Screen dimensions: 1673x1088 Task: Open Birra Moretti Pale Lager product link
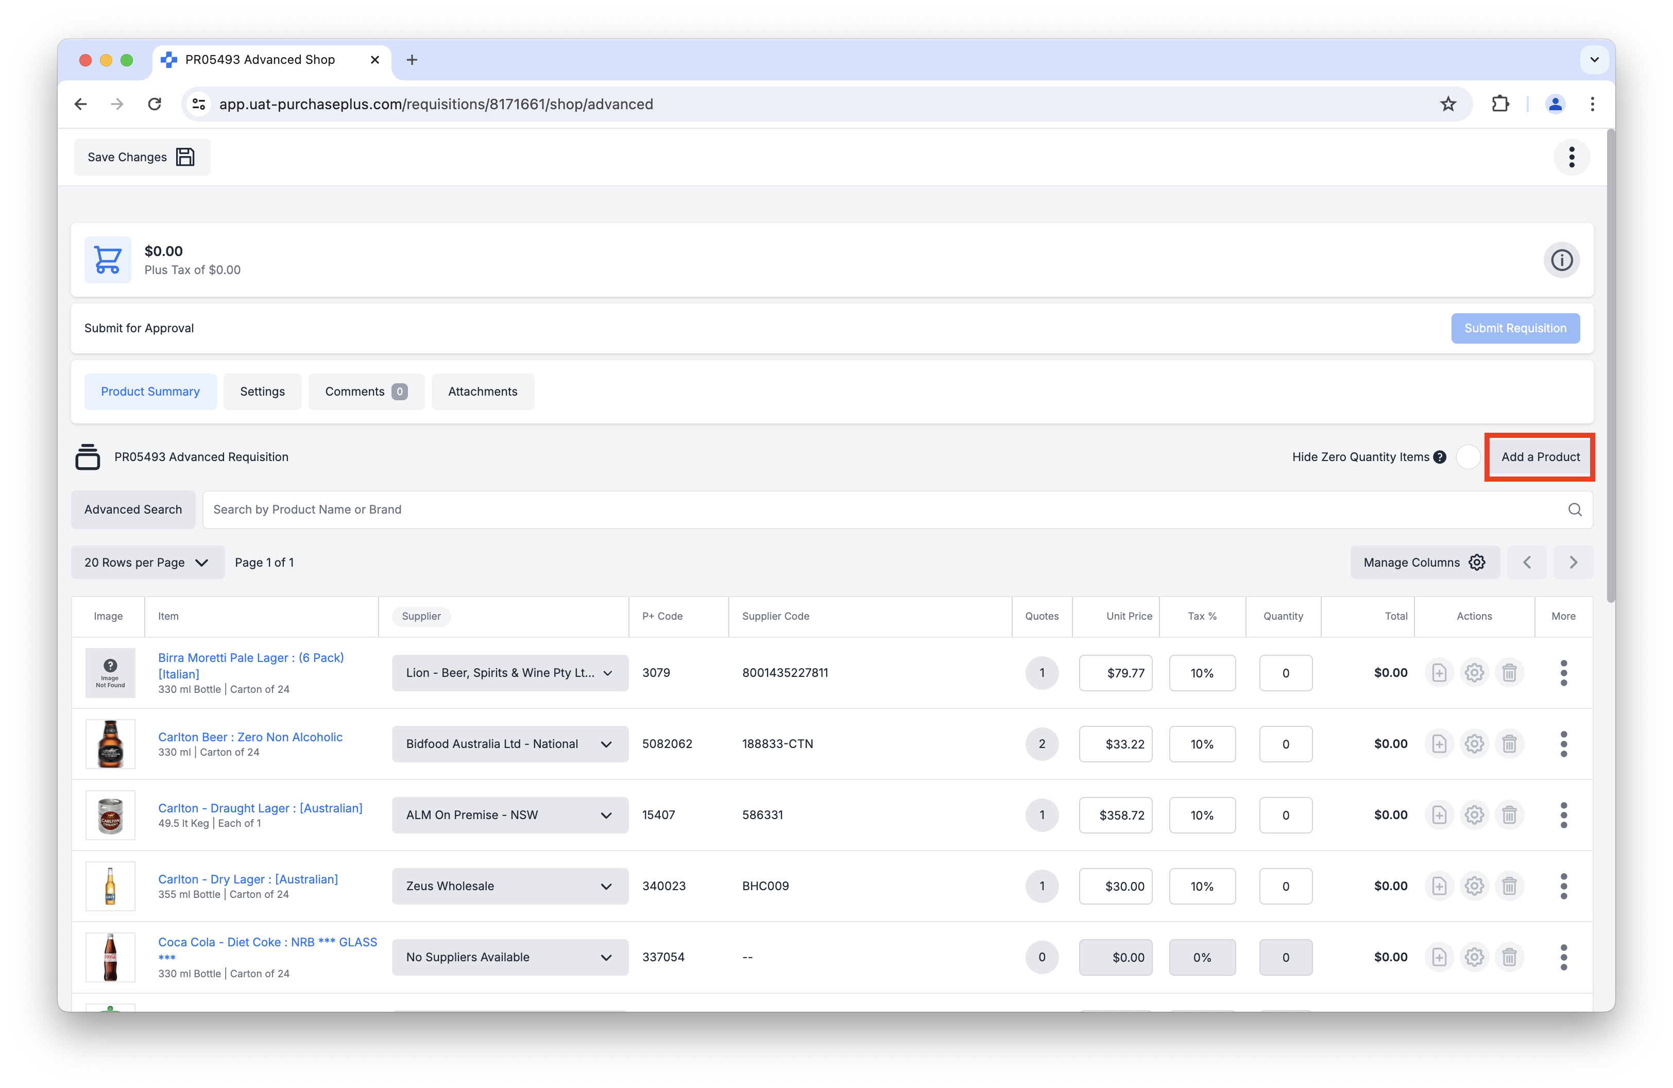coord(251,666)
